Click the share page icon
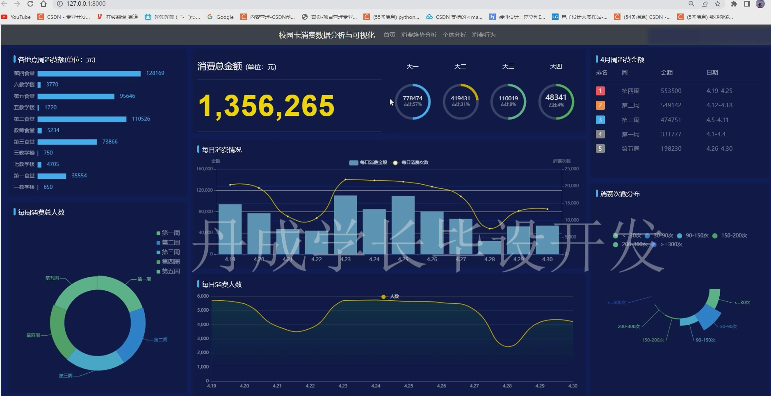Screen dimensions: 771x396 coord(705,4)
